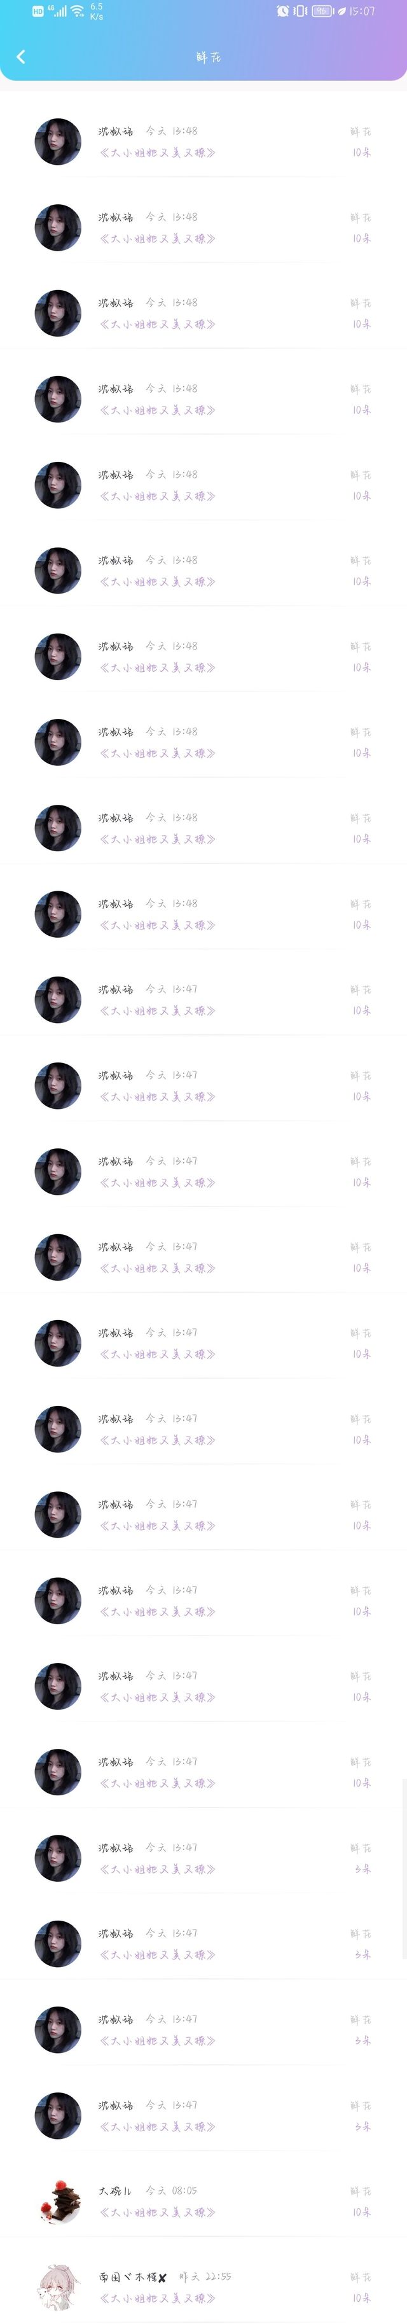The height and width of the screenshot is (2324, 407).
Task: Open the anime avatar of 南国ぐ不暖
Action: click(58, 2286)
